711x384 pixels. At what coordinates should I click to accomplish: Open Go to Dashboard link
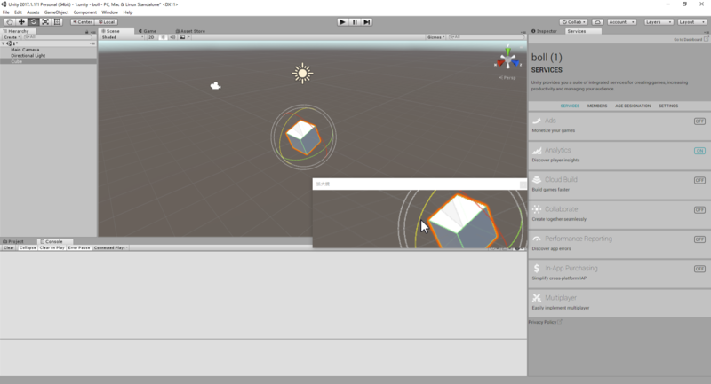[x=691, y=39]
